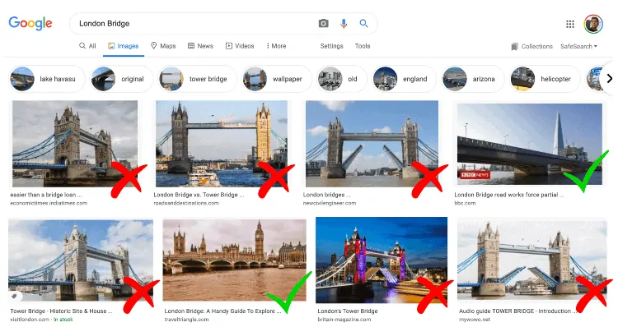Open the Tools options
Viewport: 618px width, 327px height.
tap(363, 46)
